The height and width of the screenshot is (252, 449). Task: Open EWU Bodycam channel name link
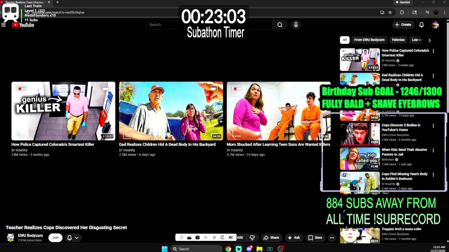click(x=31, y=236)
